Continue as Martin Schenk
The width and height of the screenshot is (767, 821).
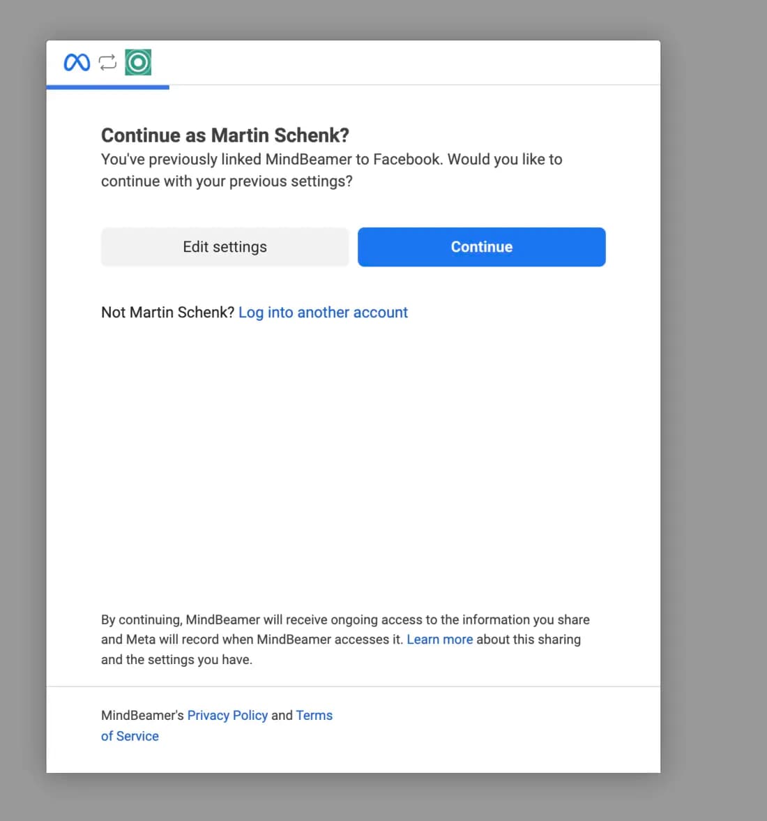pos(482,247)
